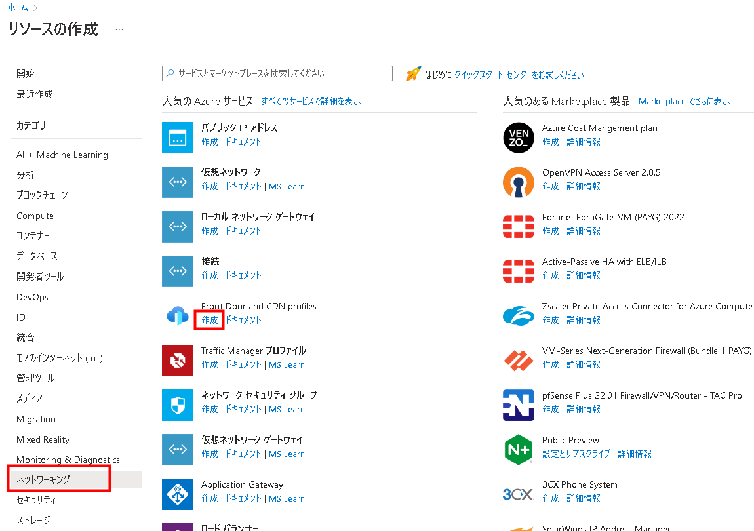Click the Active-Passive HA with ELB/ILB logo
Image resolution: width=754 pixels, height=531 pixels.
pyautogui.click(x=519, y=271)
